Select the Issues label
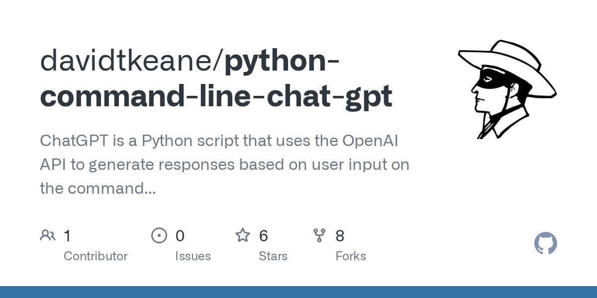Viewport: 597px width, 298px height. (x=193, y=256)
